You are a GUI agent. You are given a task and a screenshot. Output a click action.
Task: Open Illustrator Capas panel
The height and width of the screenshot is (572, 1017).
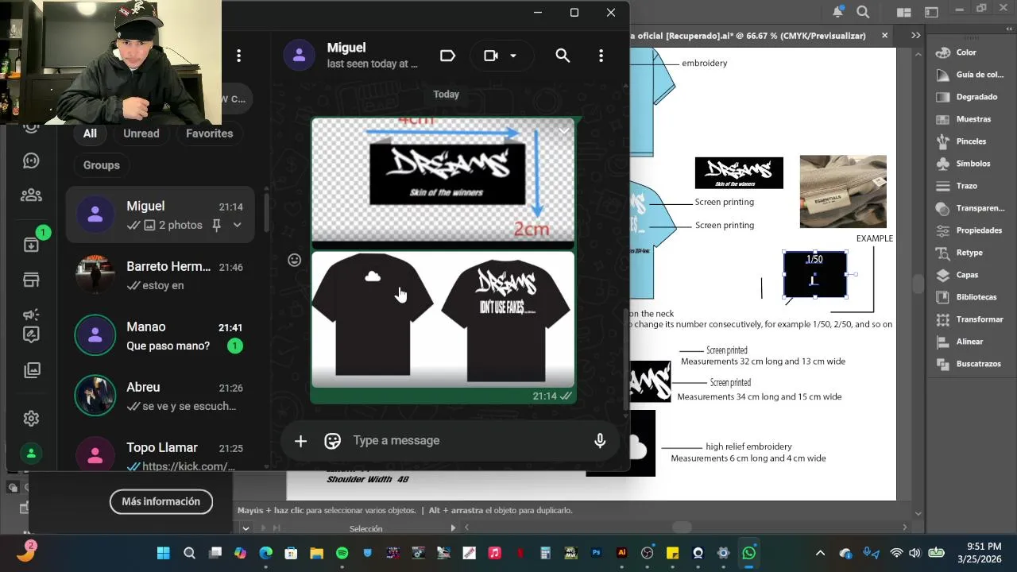pos(958,275)
